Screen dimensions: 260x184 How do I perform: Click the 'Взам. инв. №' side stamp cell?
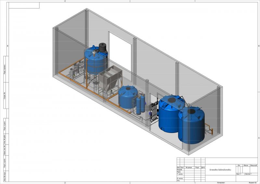(5, 150)
